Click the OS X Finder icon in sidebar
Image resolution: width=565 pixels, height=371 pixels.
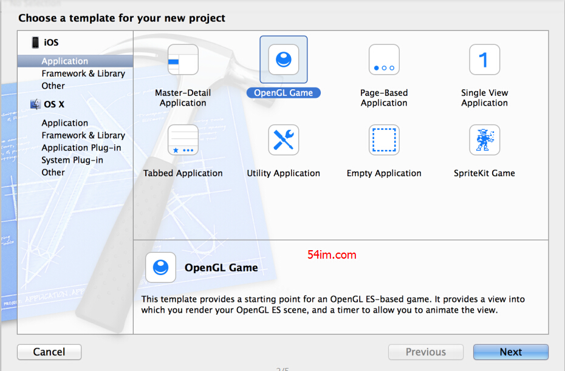click(35, 104)
